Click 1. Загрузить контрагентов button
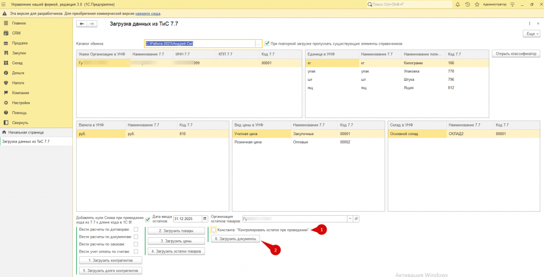The height and width of the screenshot is (277, 544). pyautogui.click(x=110, y=261)
